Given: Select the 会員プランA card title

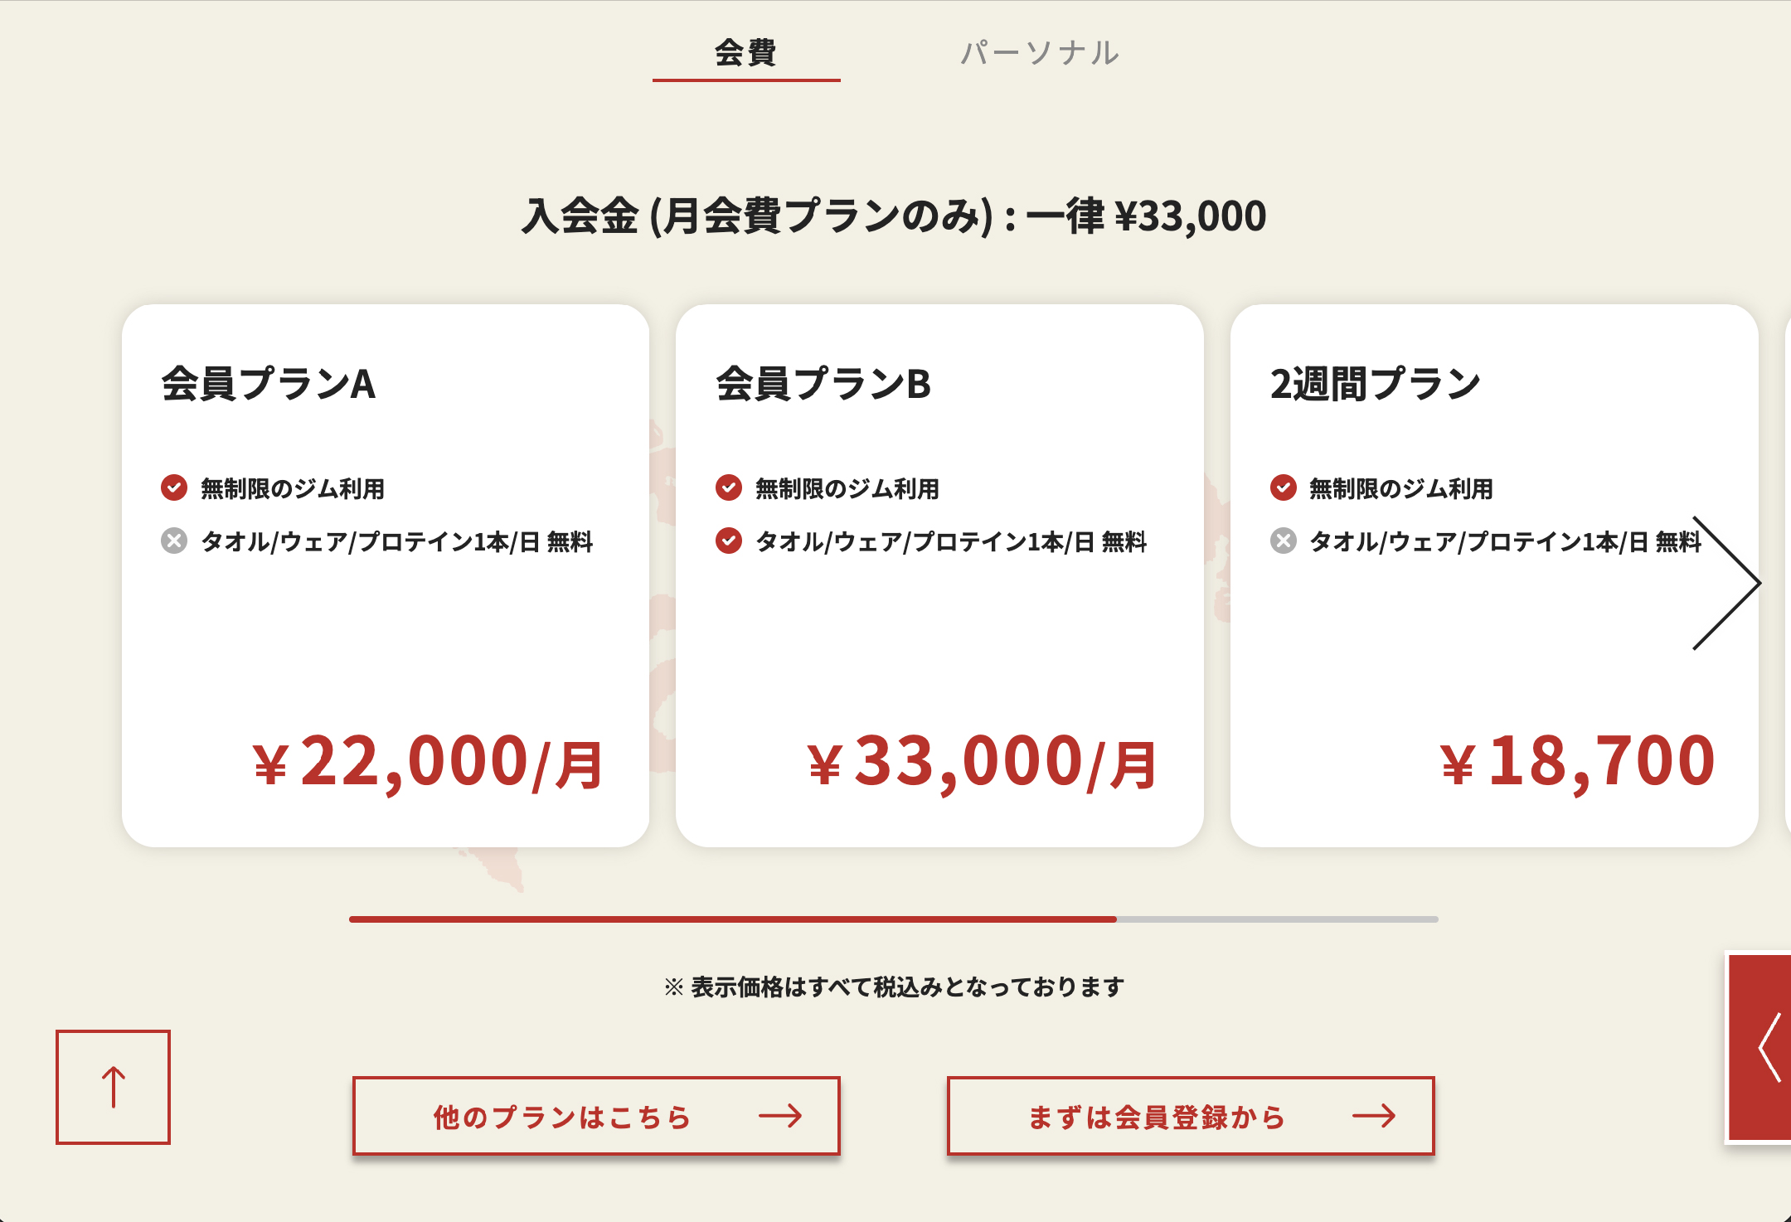Looking at the screenshot, I should point(269,384).
